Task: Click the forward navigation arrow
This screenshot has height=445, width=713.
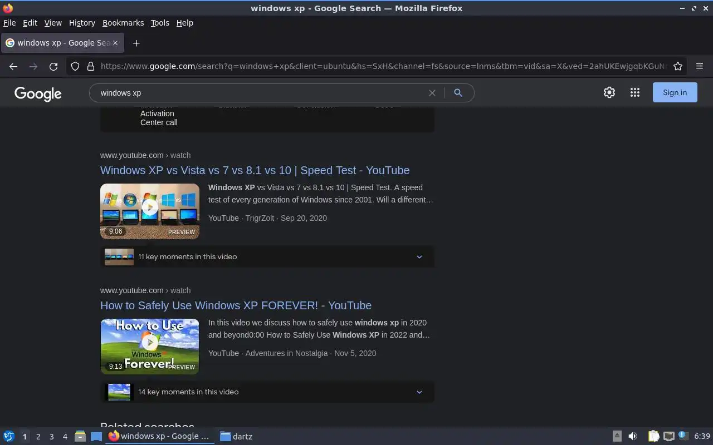Action: pos(33,66)
